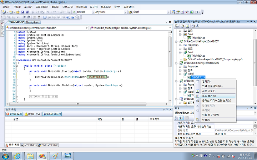Click the Find in Files icon beside Excel box
Viewport: 257px width, 160px height.
[x=130, y=12]
